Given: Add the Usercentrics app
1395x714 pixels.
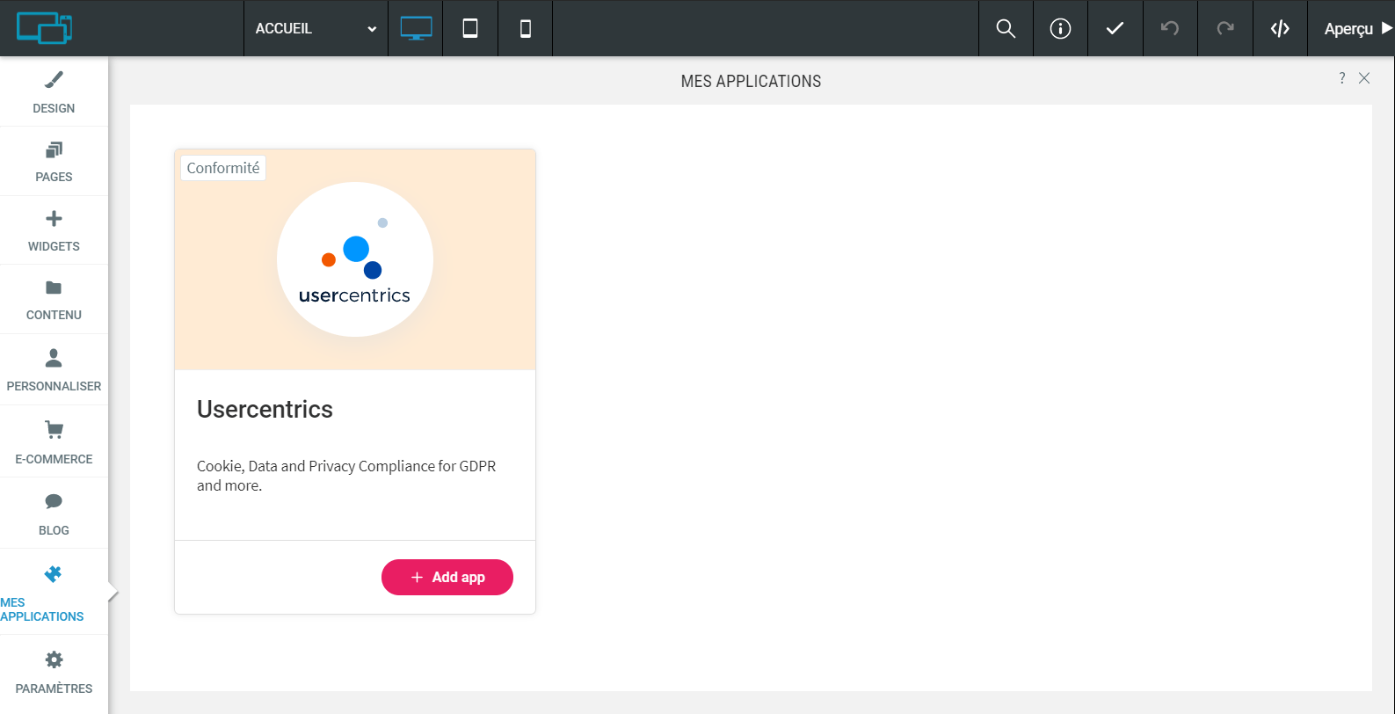Looking at the screenshot, I should [447, 577].
